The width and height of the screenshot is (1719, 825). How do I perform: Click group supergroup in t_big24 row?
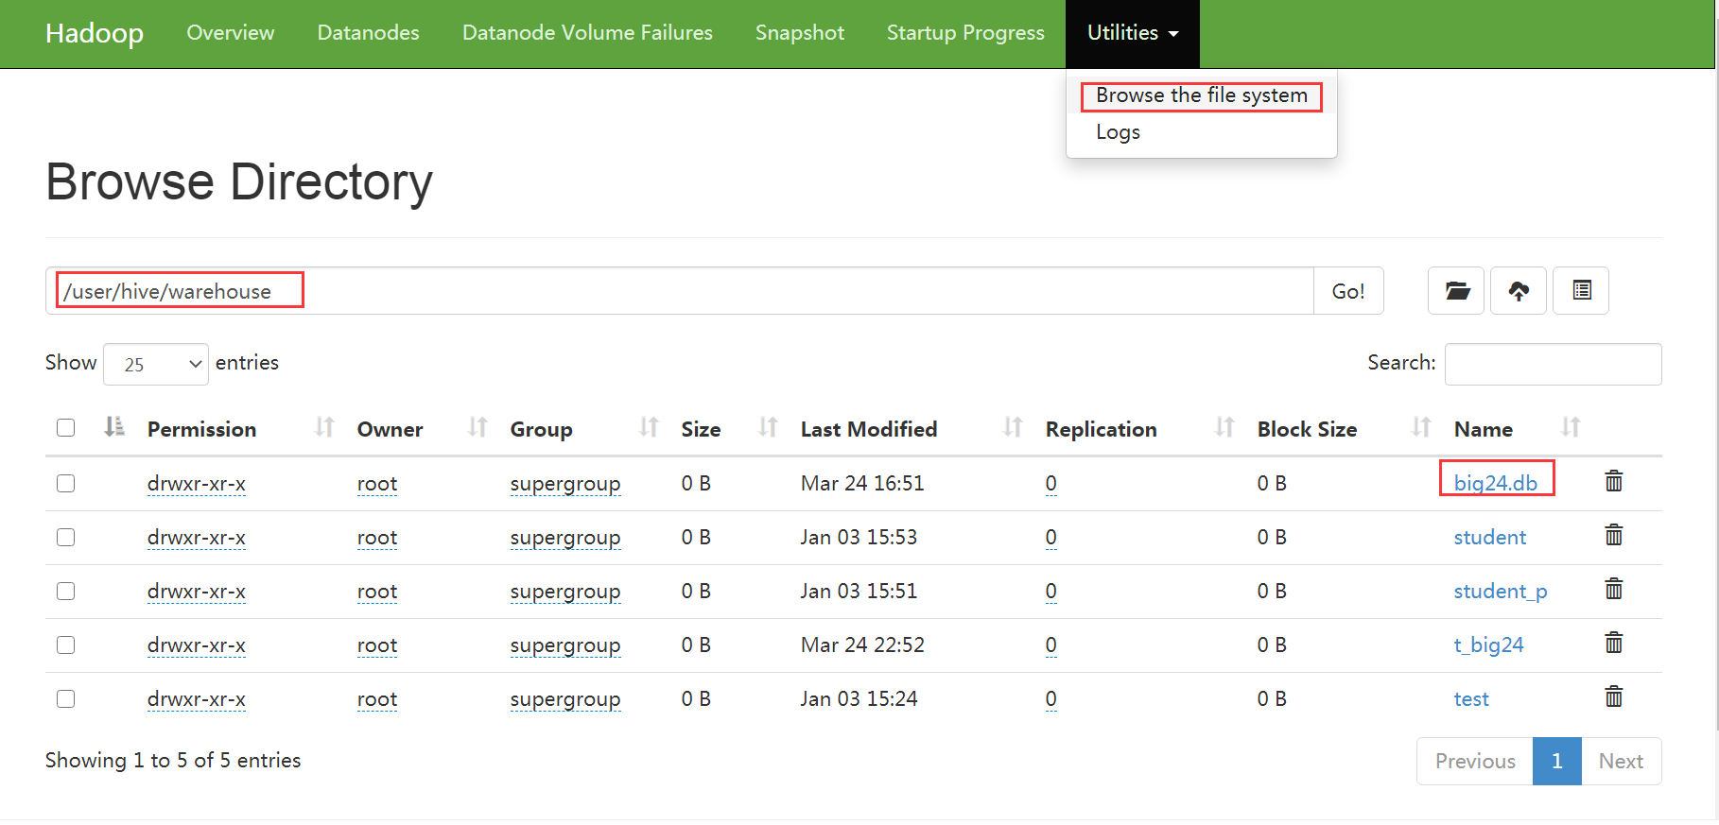pyautogui.click(x=565, y=645)
